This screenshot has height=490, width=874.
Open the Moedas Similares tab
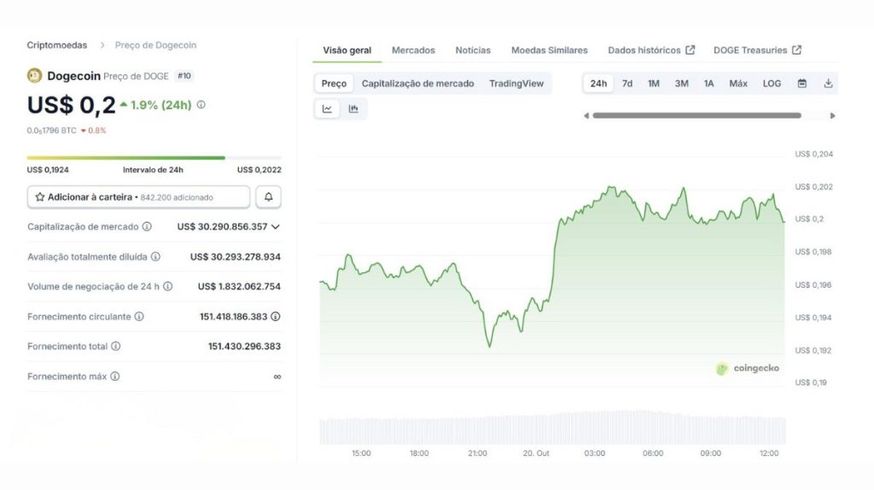click(x=549, y=50)
